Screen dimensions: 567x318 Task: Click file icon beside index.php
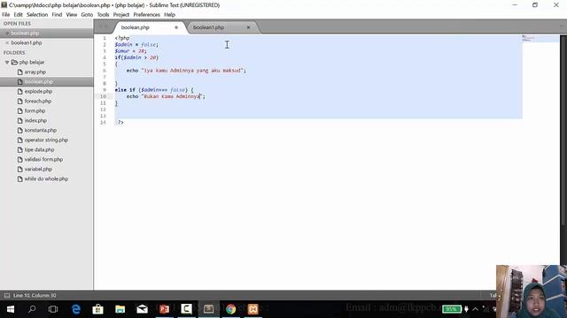(20, 121)
